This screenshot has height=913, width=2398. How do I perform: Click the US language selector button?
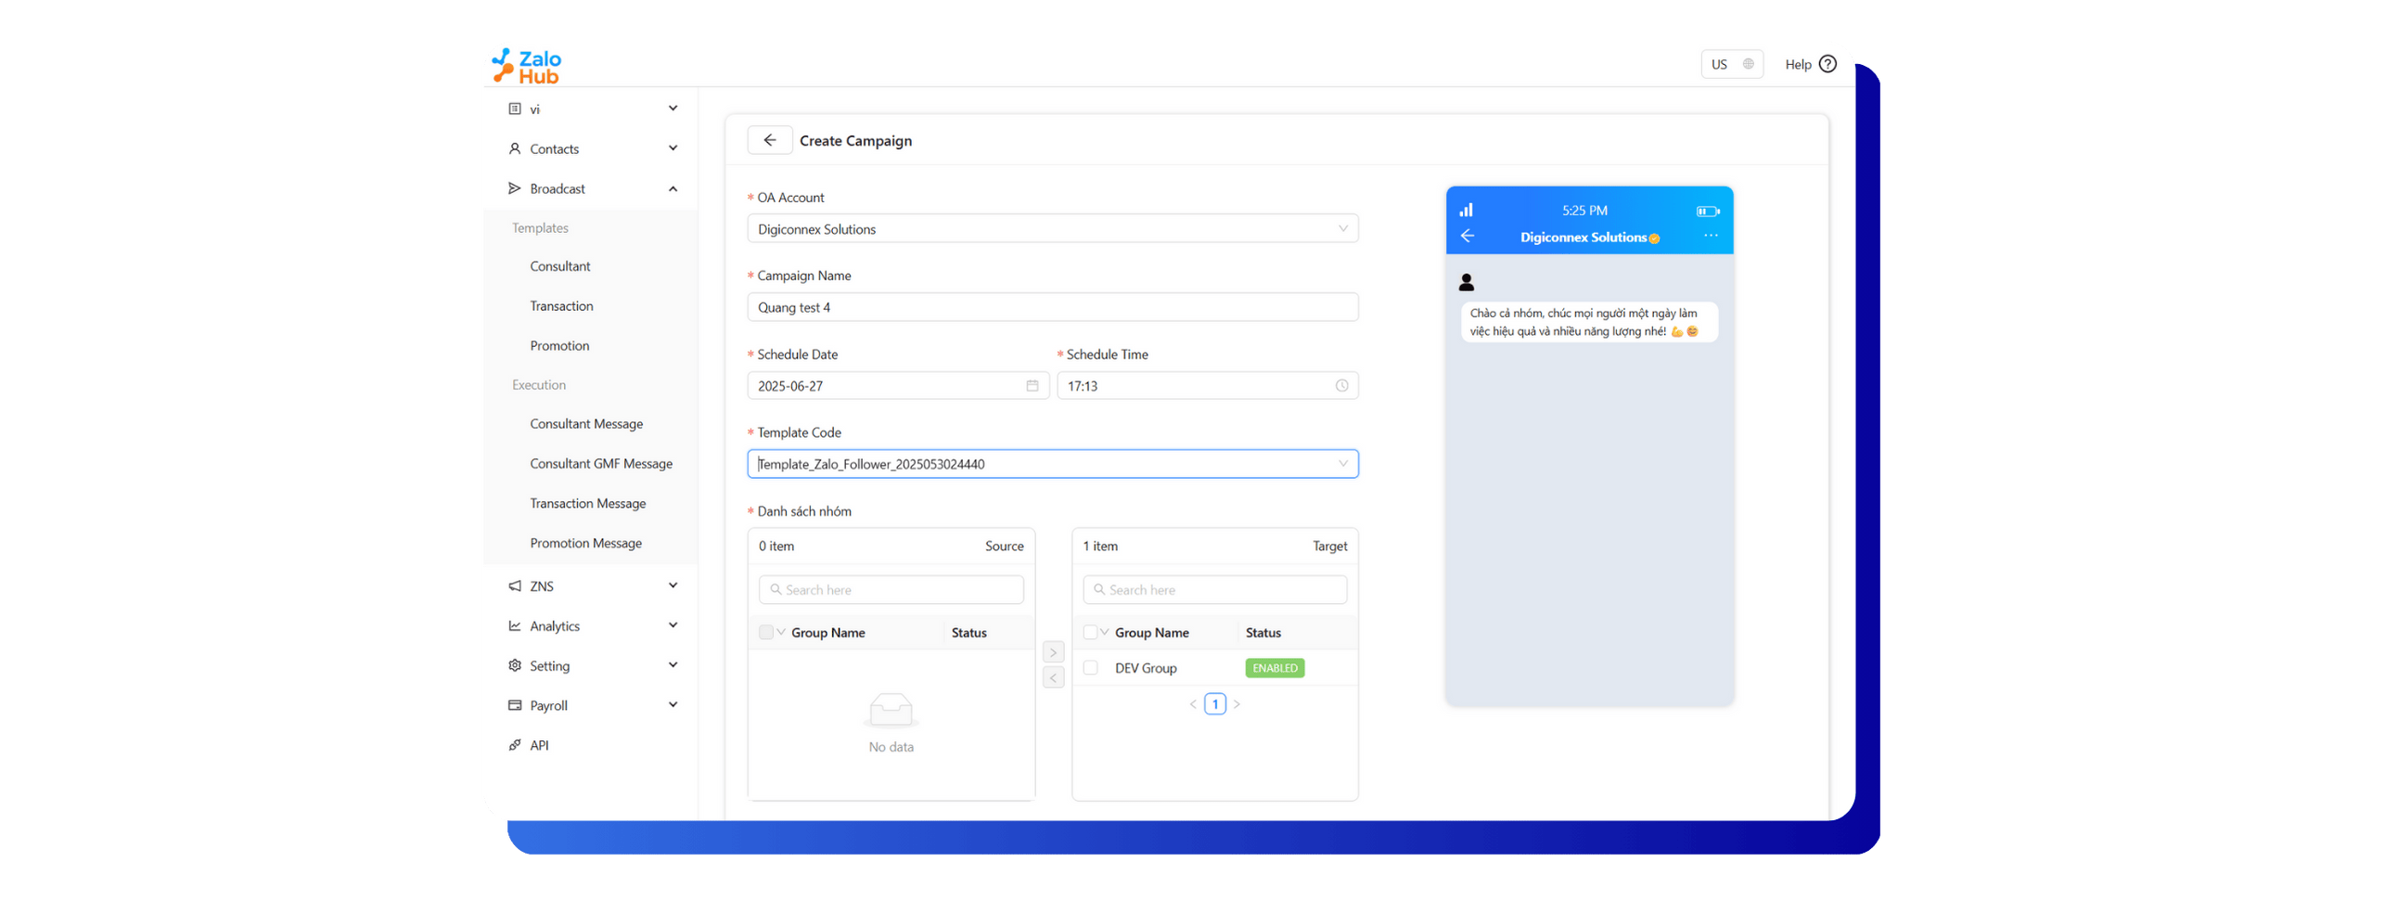[1731, 64]
